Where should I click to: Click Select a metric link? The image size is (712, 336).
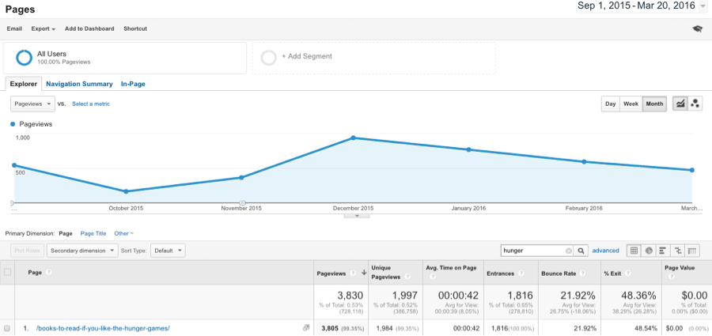click(91, 104)
